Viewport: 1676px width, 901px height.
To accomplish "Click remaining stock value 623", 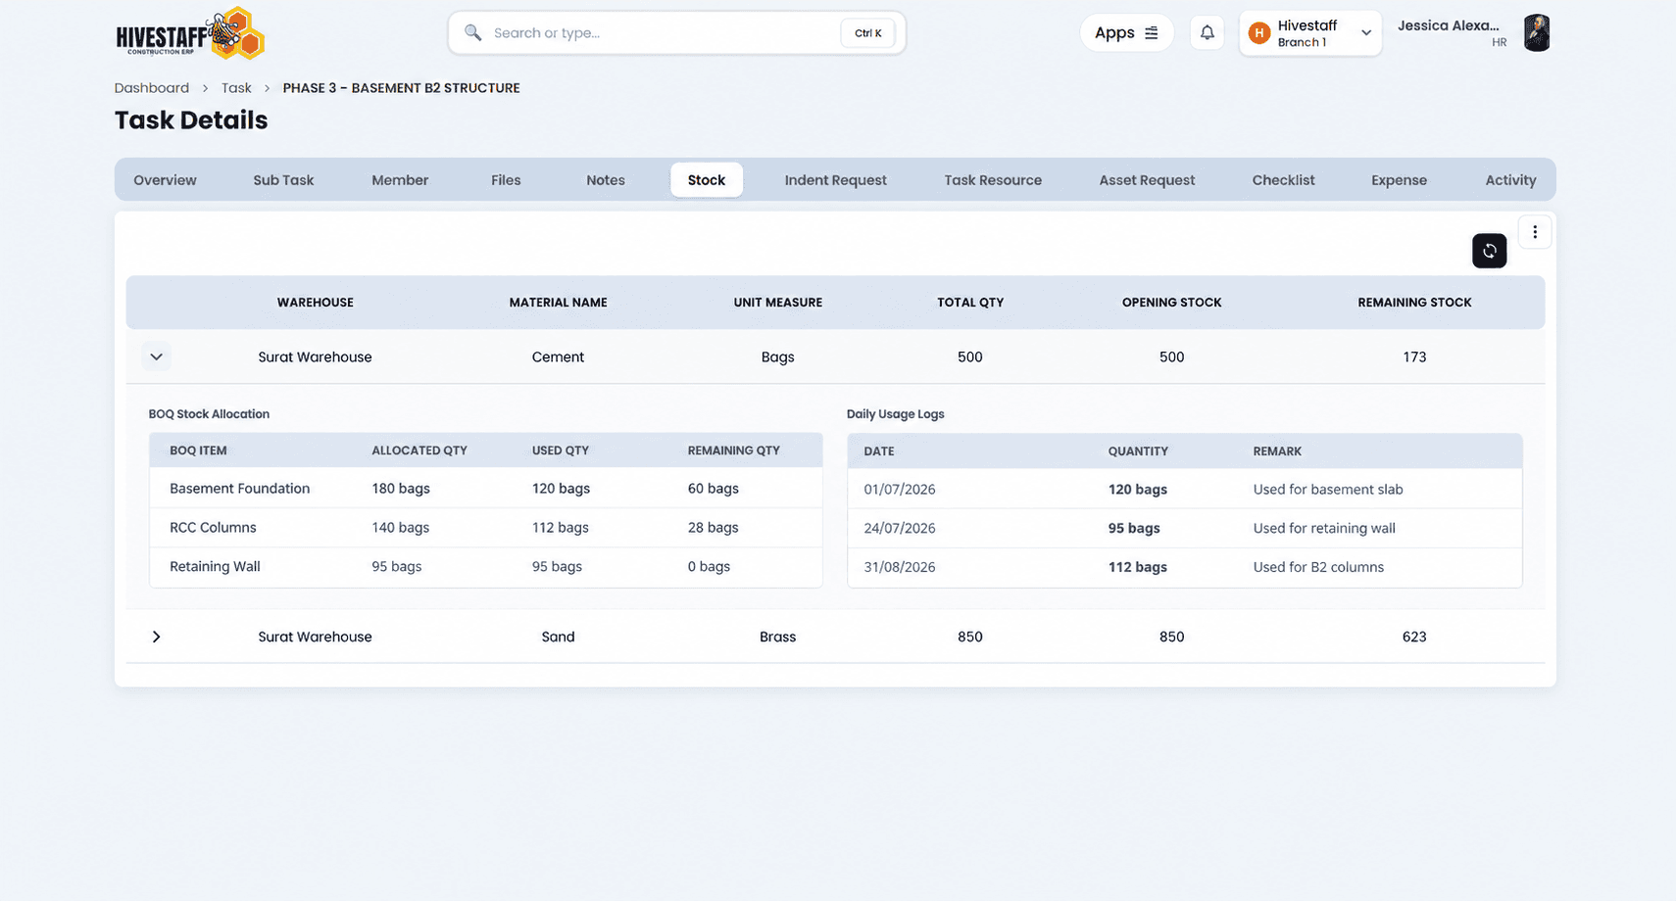I will tap(1414, 637).
